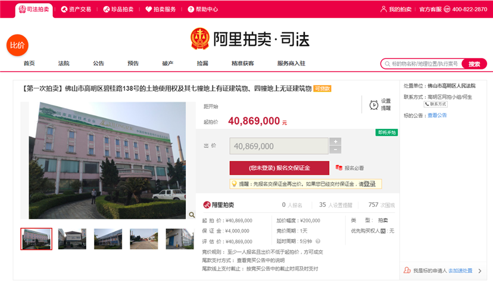Screen dimensions: 493x283
Task: Click the search magnifier icon in search box
Action: click(388, 64)
